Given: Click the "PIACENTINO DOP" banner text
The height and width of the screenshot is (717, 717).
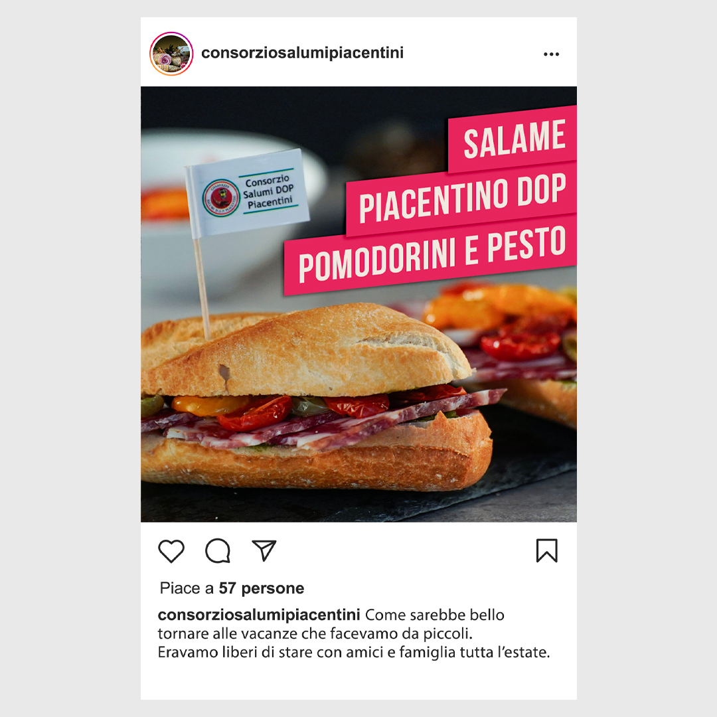Looking at the screenshot, I should coord(462,199).
